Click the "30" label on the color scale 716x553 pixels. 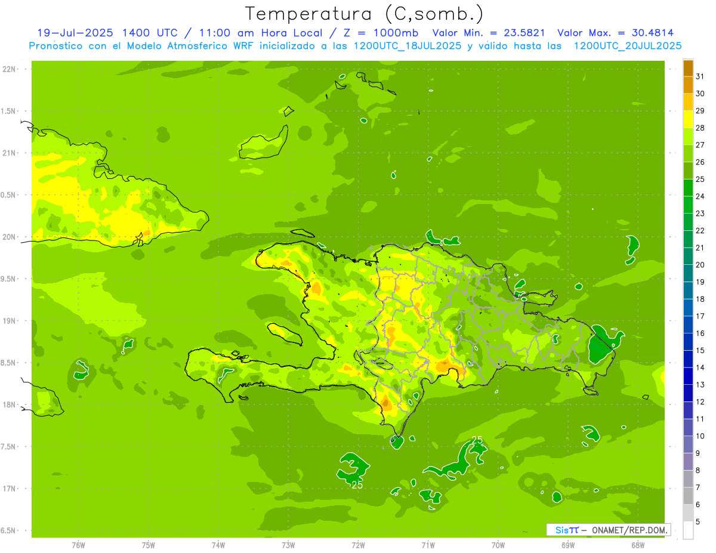pos(700,94)
